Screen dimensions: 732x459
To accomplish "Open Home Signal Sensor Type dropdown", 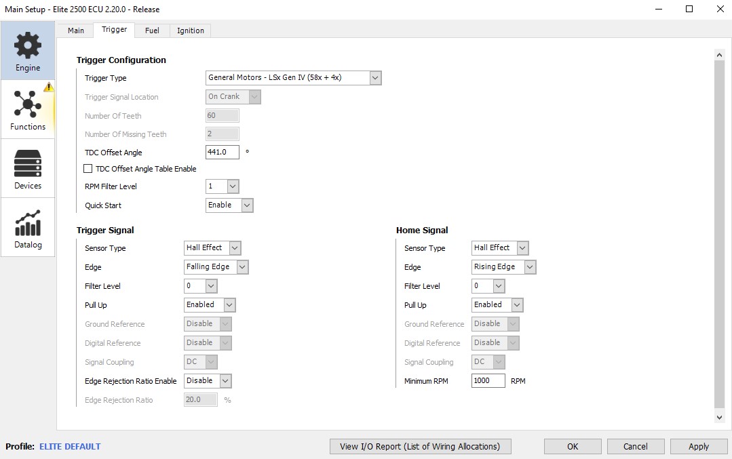I will (x=500, y=248).
